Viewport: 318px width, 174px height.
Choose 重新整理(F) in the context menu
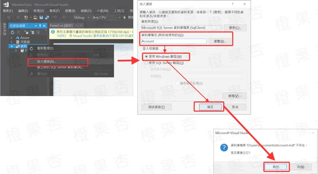70,48
